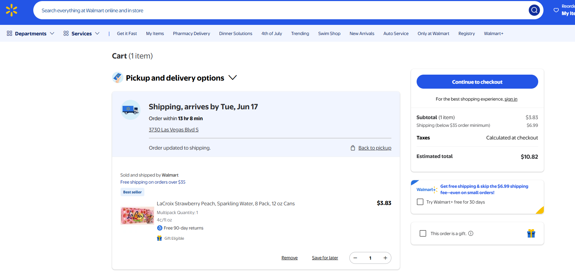Image resolution: width=575 pixels, height=274 pixels.
Task: Check the Try Walmart+ free for 30 days box
Action: coord(420,202)
